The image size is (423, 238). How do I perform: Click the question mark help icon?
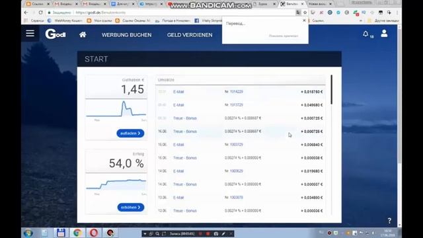pos(389,221)
